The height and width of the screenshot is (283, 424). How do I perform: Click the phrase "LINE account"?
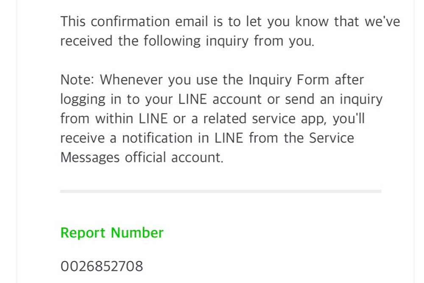[220, 99]
